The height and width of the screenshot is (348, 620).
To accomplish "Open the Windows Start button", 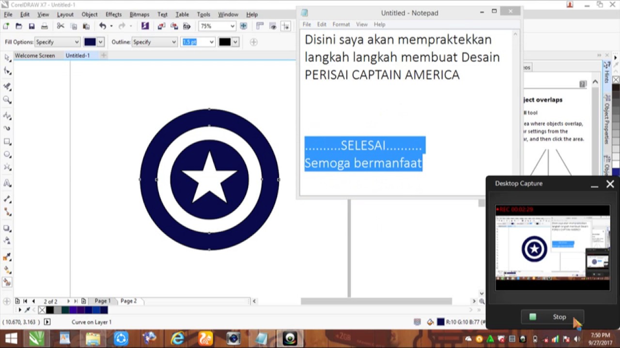I will 11,339.
